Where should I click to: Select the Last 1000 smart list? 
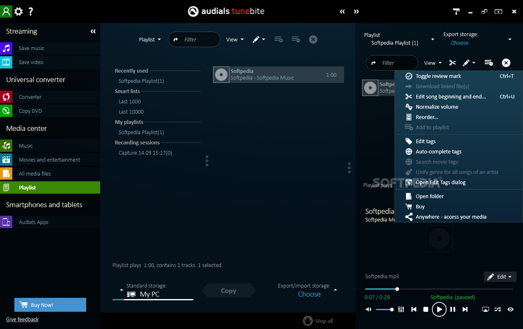[130, 101]
